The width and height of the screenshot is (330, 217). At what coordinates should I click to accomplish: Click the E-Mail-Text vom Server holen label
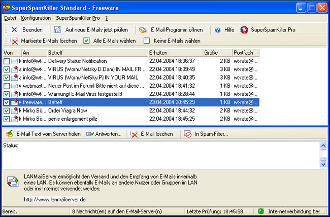48,134
